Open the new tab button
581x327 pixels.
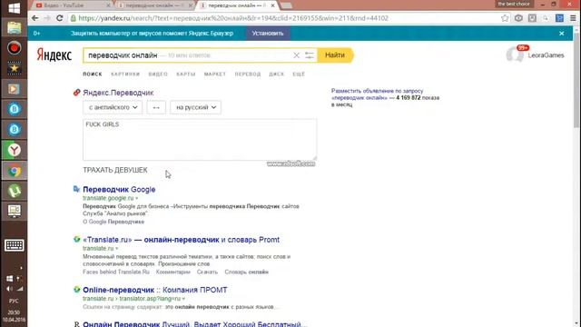[286, 5]
